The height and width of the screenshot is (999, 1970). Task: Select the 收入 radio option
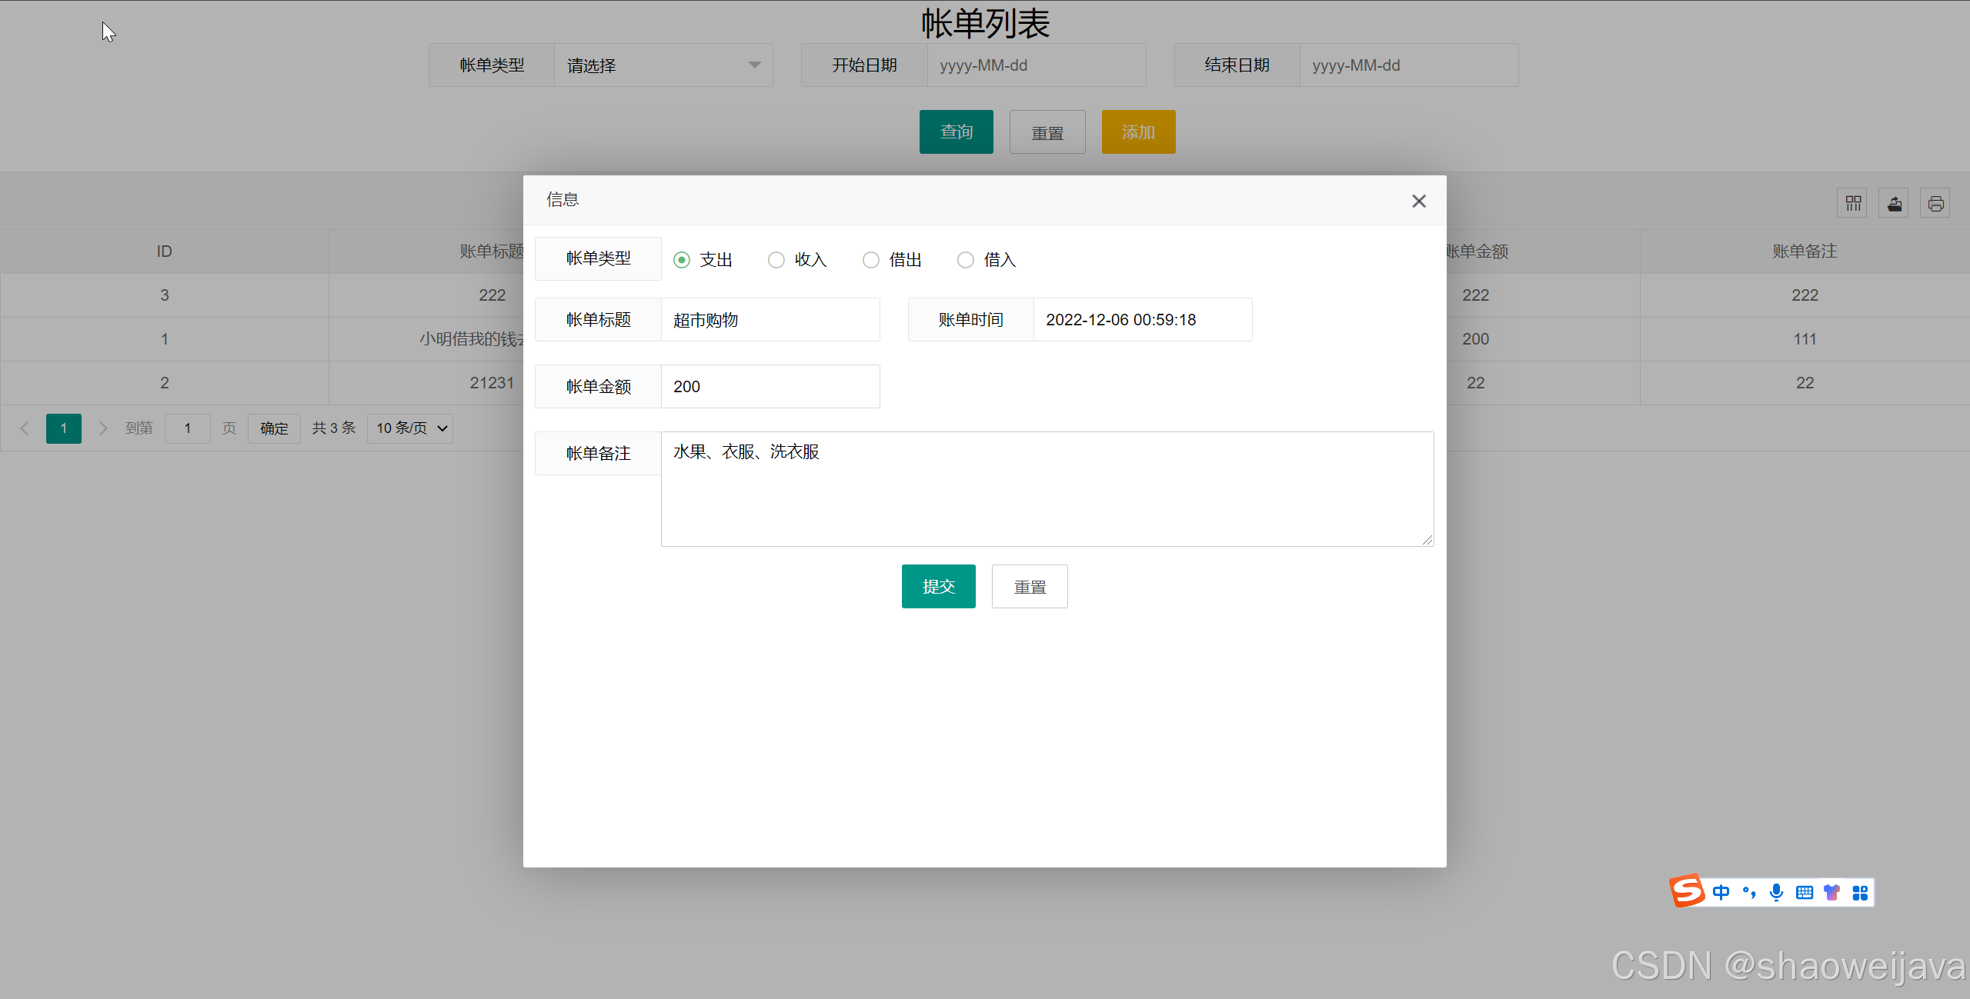pos(776,260)
